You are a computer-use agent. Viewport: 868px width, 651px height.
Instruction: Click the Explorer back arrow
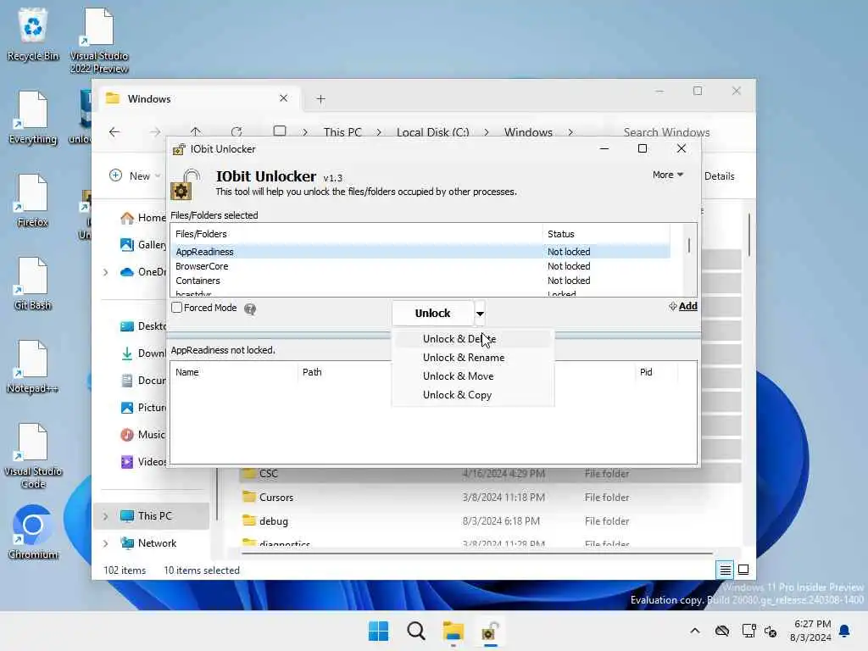point(114,131)
